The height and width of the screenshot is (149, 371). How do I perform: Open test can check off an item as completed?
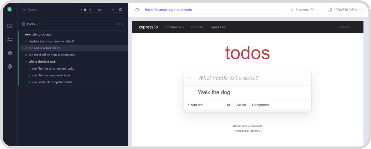[x=52, y=55]
